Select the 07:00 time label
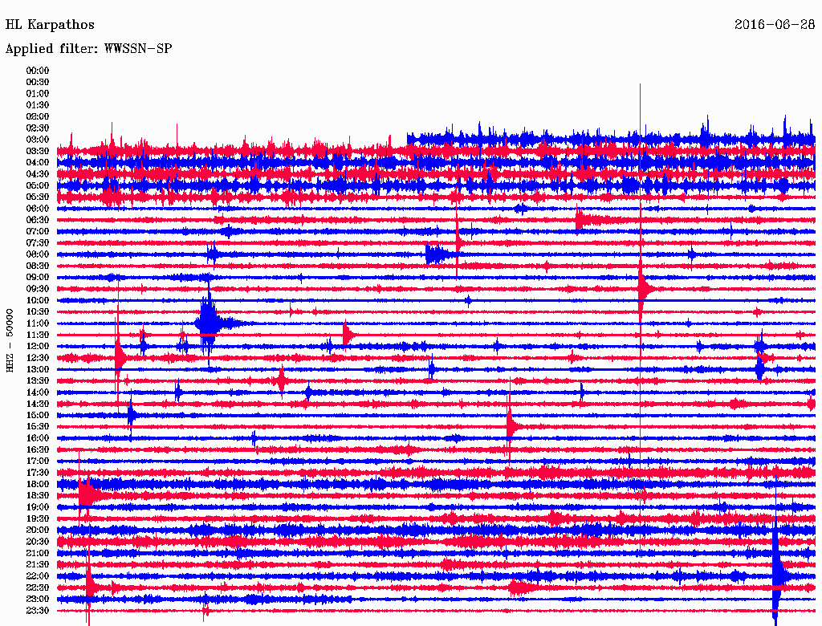This screenshot has height=626, width=822. pos(37,231)
